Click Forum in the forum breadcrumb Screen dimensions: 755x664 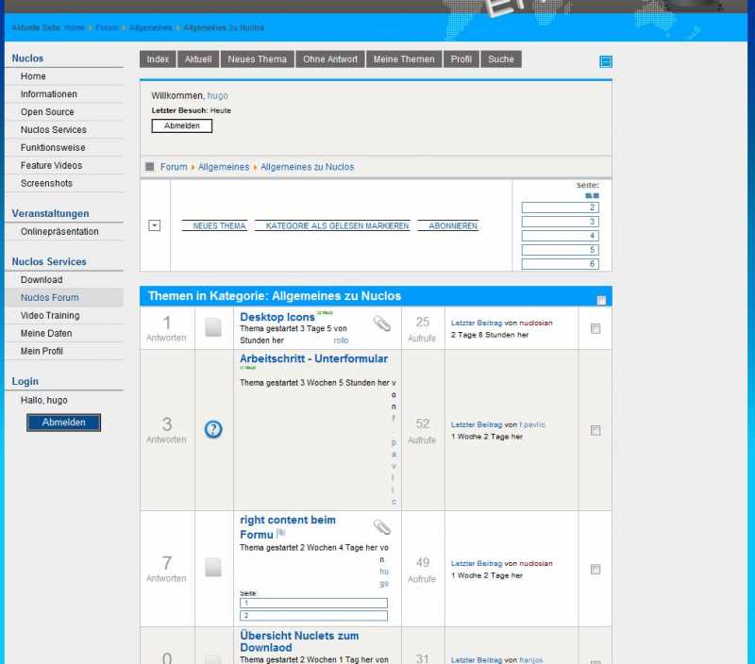(x=174, y=167)
